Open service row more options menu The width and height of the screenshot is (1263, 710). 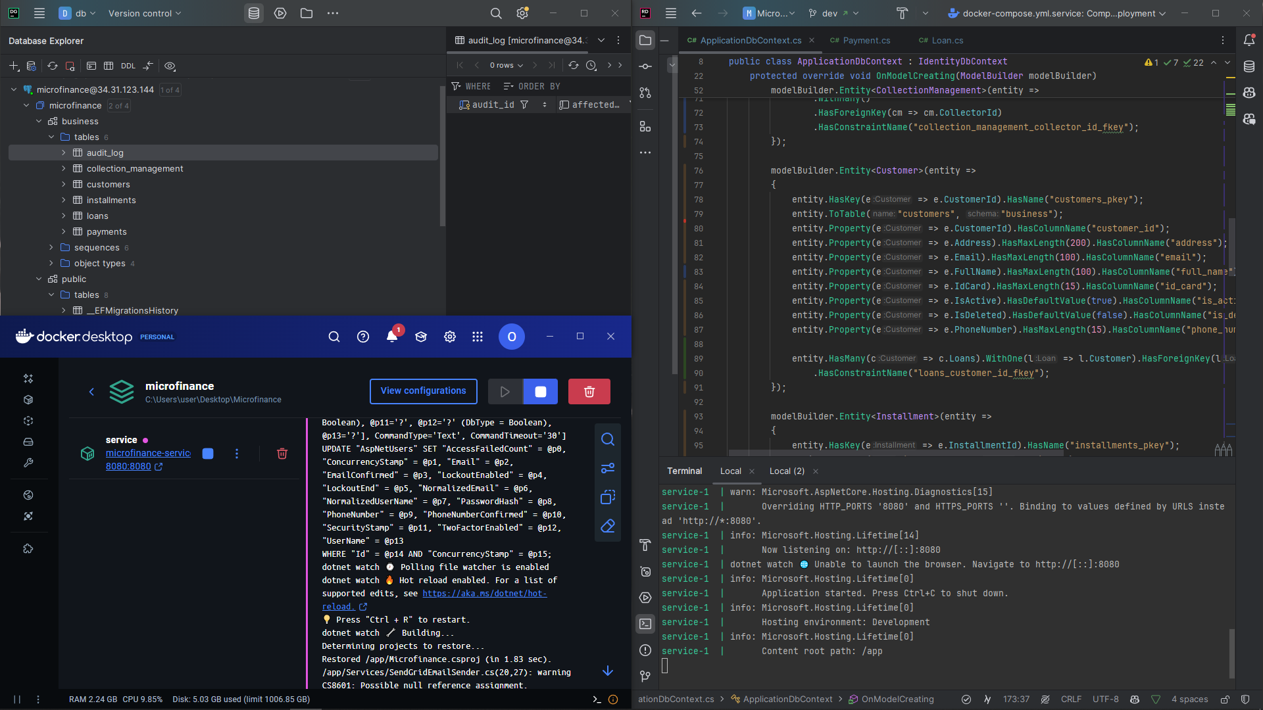237,454
